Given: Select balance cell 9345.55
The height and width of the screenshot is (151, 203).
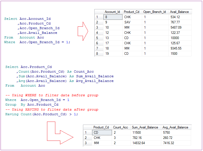Looking at the screenshot, I should coord(180,48).
